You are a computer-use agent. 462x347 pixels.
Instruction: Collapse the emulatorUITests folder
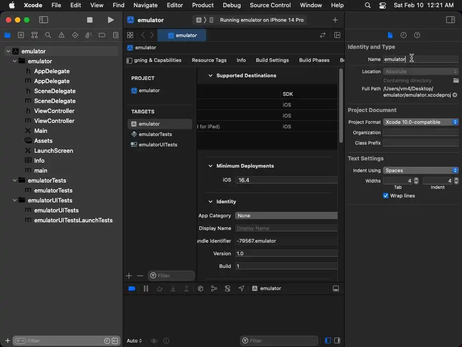(x=14, y=200)
